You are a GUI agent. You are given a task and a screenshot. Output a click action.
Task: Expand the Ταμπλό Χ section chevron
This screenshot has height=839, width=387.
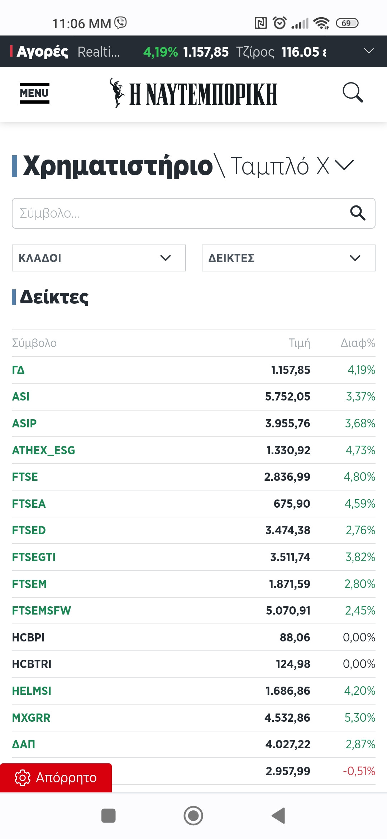(x=344, y=165)
